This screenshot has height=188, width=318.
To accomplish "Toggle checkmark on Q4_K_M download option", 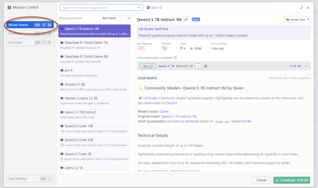I will [198, 66].
